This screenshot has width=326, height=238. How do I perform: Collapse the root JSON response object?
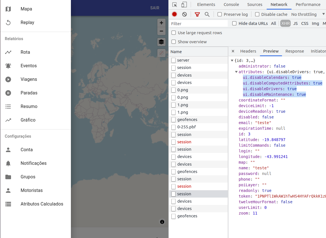pos(232,60)
